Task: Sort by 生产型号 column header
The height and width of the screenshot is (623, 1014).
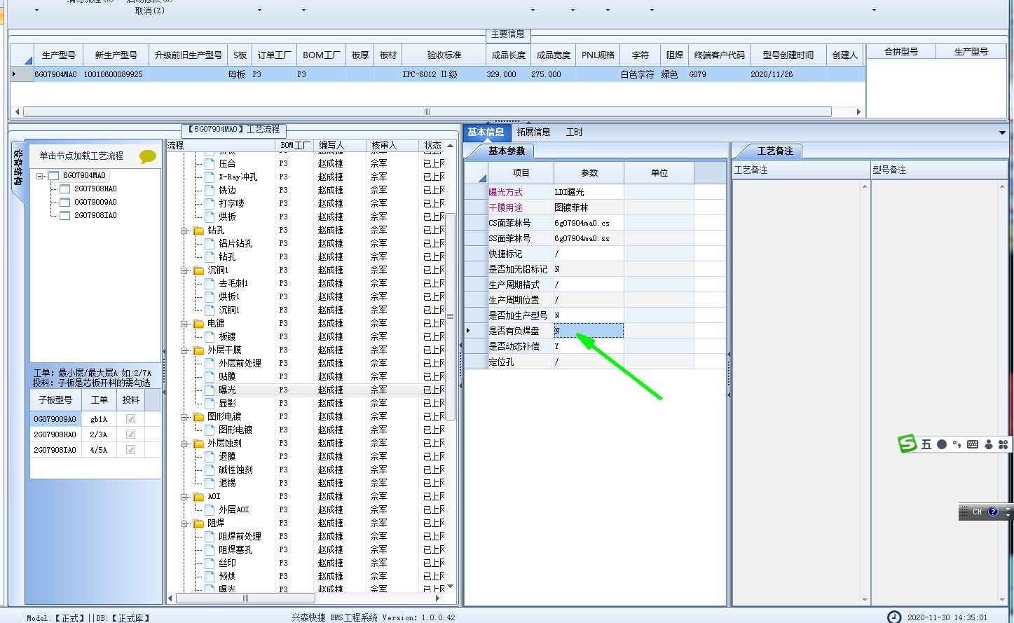Action: point(58,55)
